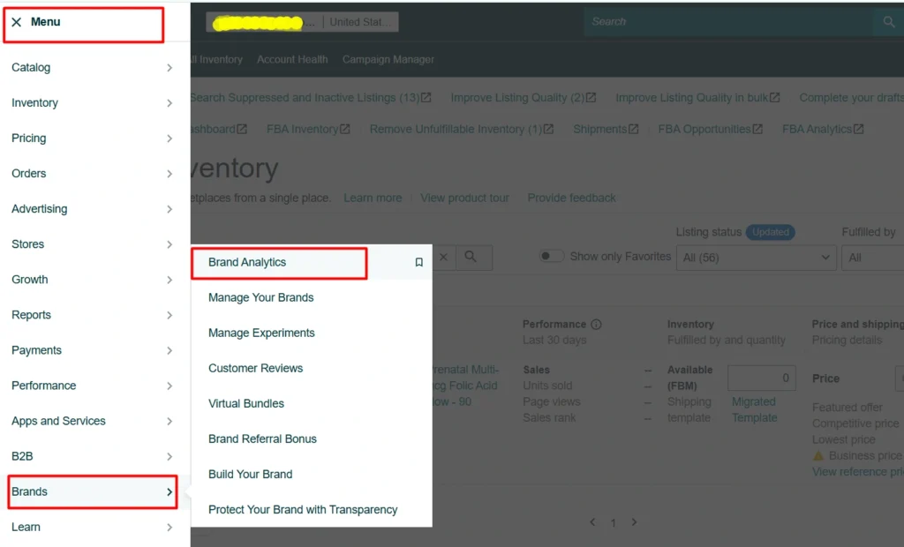Open FBA Analytics link

coord(816,129)
